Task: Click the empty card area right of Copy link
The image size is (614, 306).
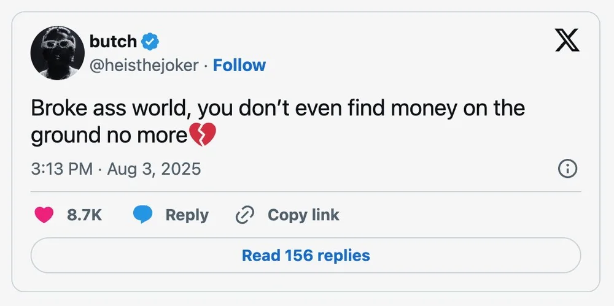Action: tap(460, 215)
